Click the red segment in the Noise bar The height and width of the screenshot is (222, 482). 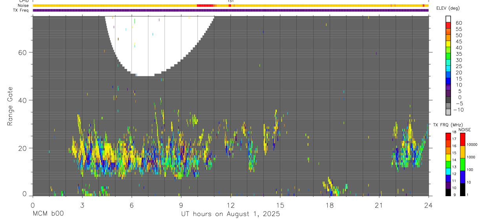pyautogui.click(x=205, y=5)
